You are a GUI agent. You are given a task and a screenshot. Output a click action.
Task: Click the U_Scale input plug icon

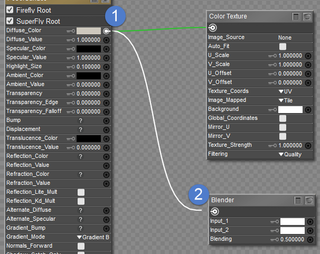(308, 55)
